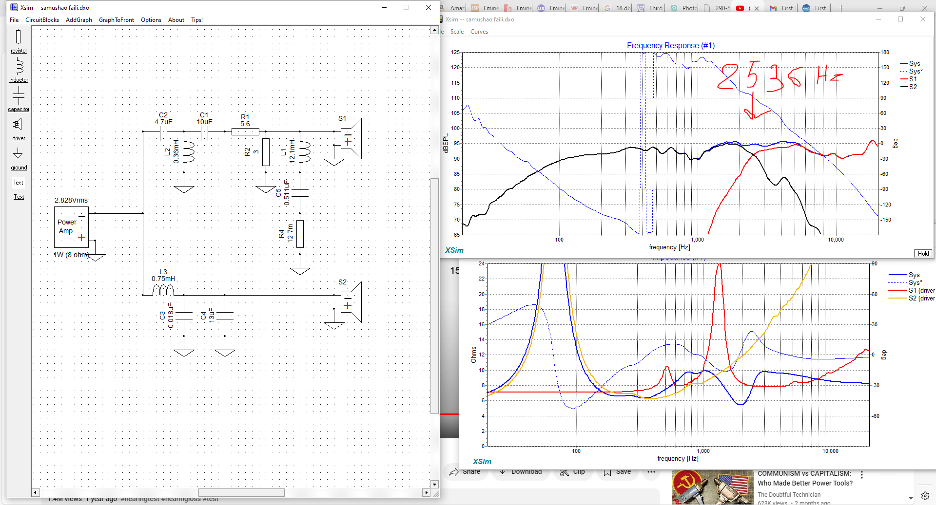Open more options for Communism vs Capitalism video

tap(862, 475)
